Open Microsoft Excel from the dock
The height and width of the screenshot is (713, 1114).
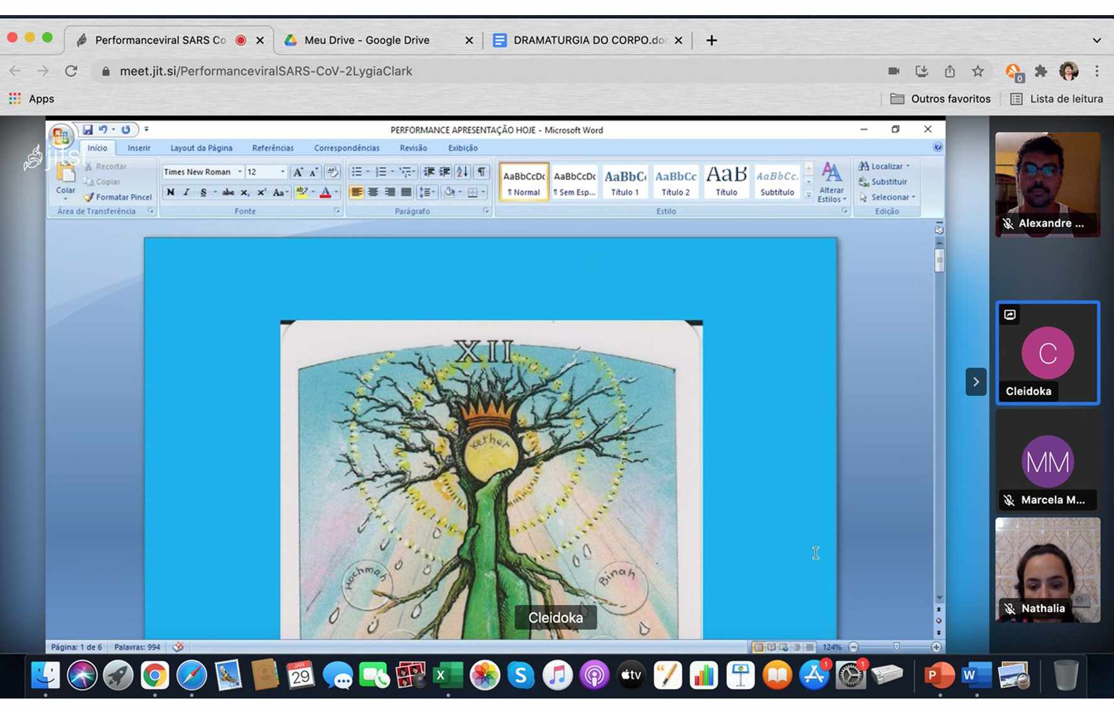pos(447,676)
